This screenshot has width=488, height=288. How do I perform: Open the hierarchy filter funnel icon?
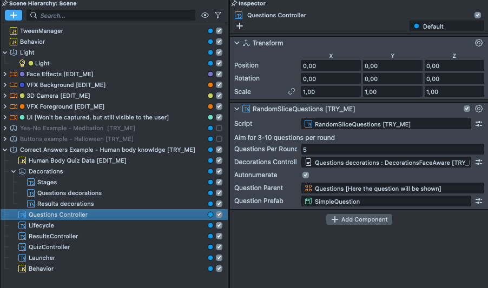[218, 16]
